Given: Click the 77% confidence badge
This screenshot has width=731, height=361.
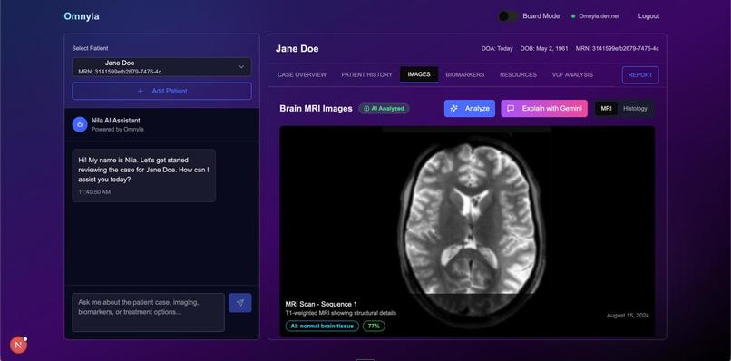Looking at the screenshot, I should click(x=374, y=326).
